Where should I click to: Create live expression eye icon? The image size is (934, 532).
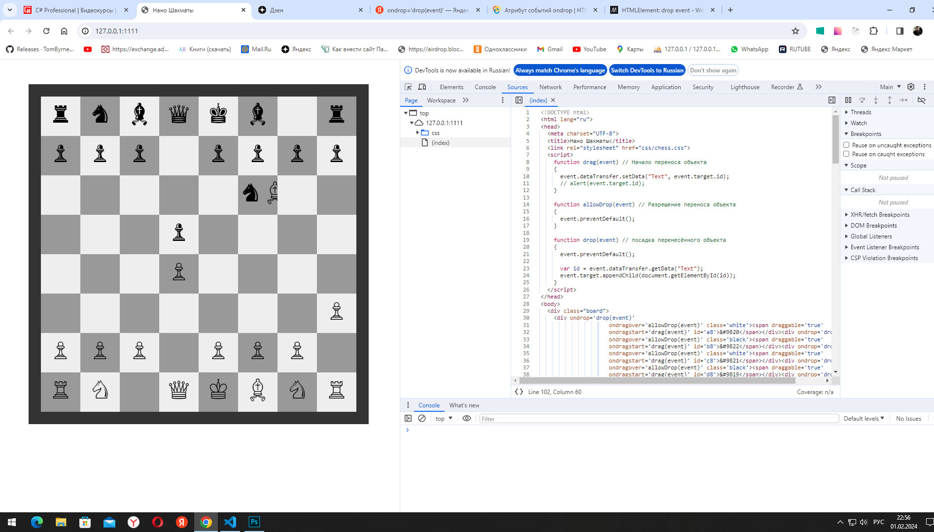point(467,418)
